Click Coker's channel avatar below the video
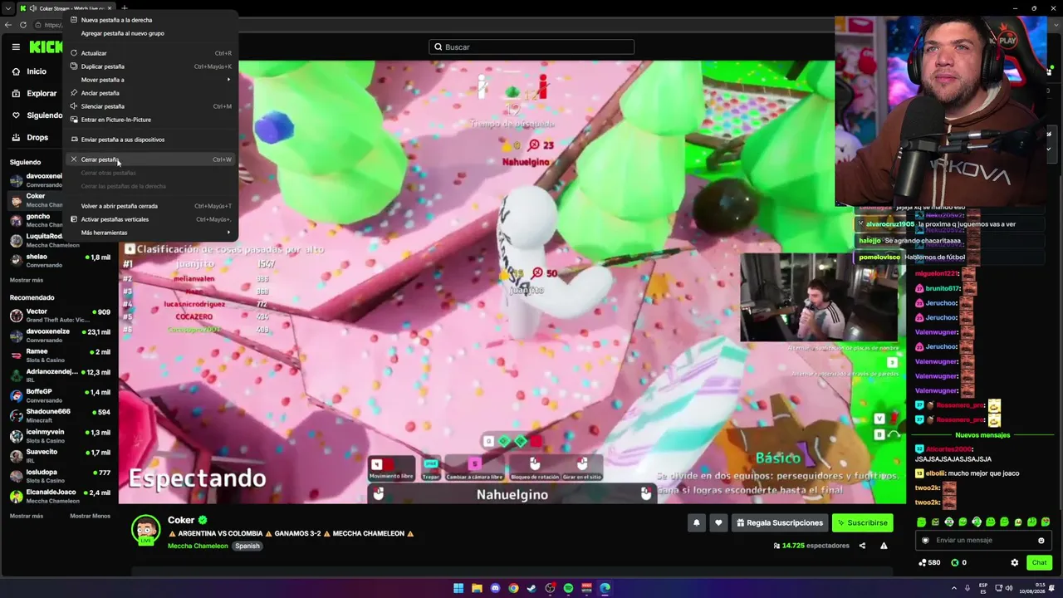Screen dimensions: 1063x598 (146, 530)
